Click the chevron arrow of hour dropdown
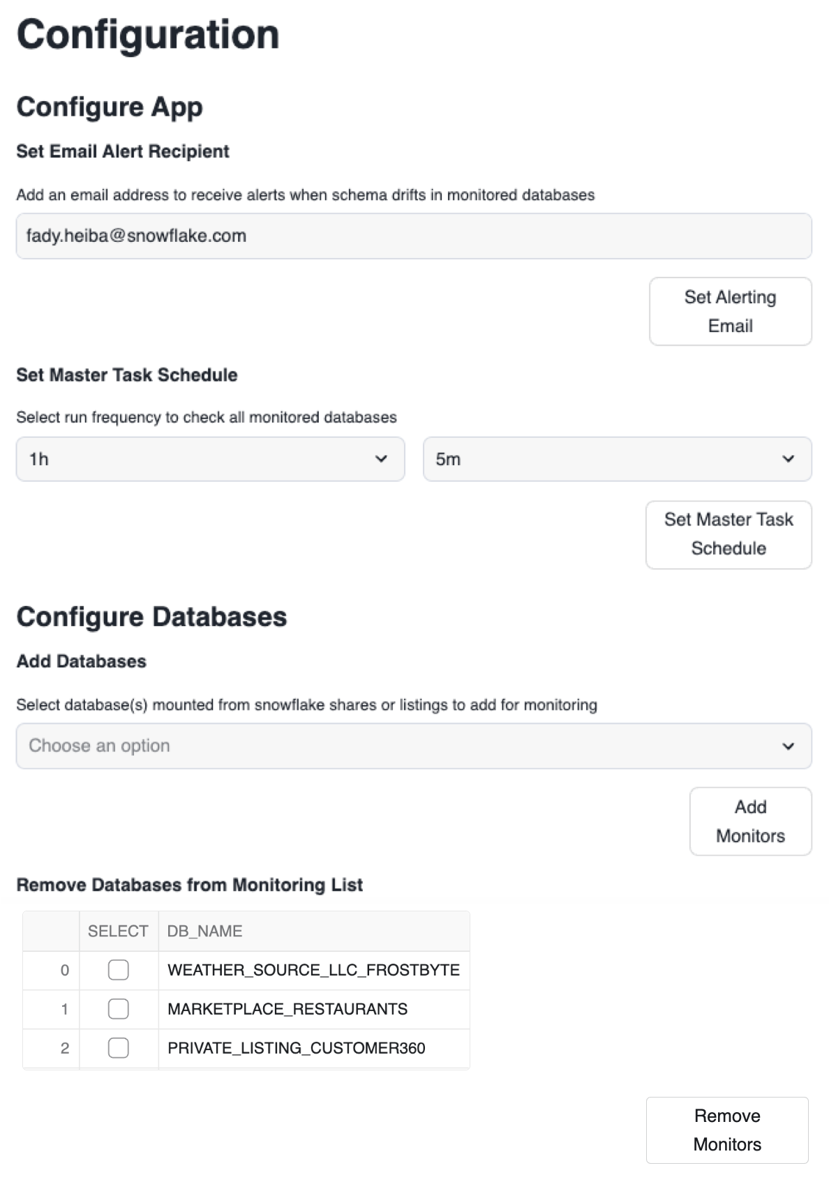This screenshot has height=1184, width=829. [x=381, y=459]
